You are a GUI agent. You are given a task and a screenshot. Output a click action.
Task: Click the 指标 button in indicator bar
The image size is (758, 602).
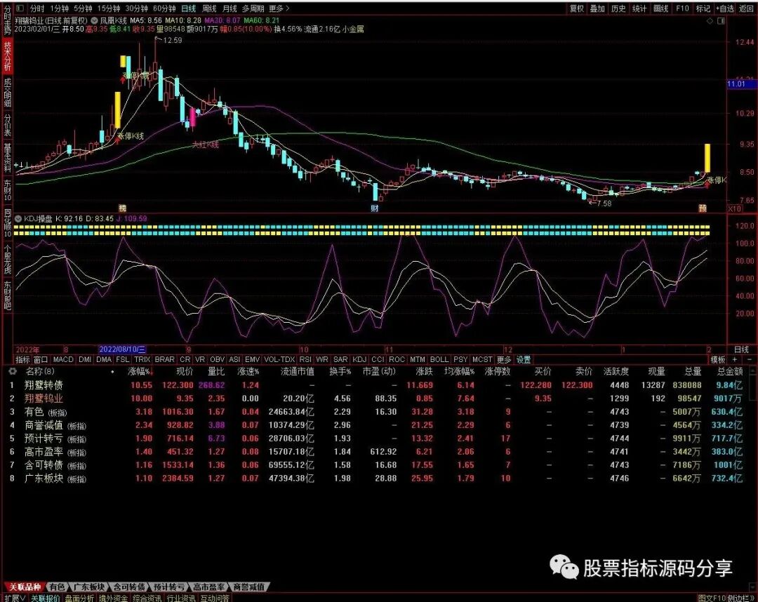point(22,359)
